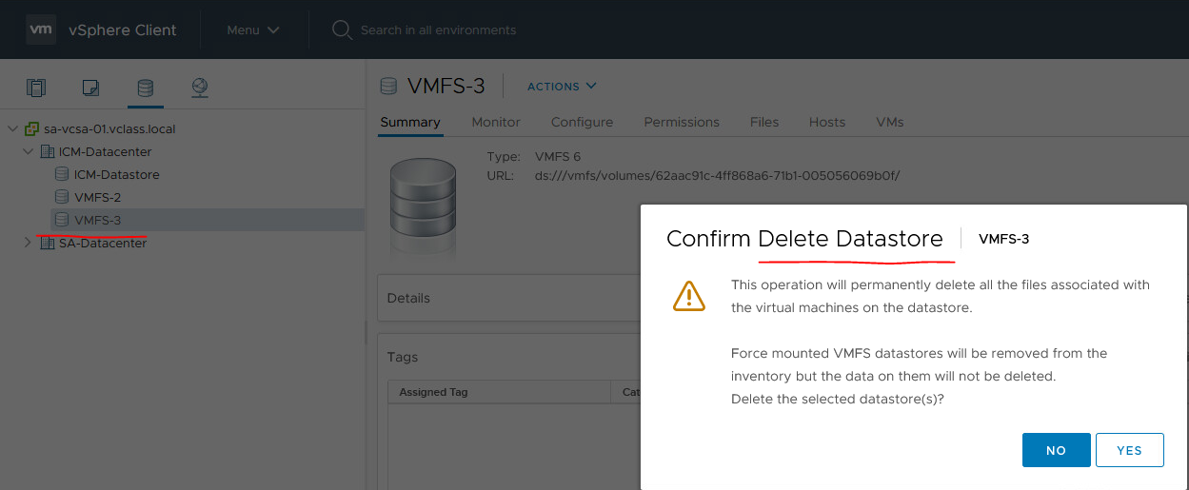Open the Hosts tab
1189x490 pixels.
tap(827, 122)
